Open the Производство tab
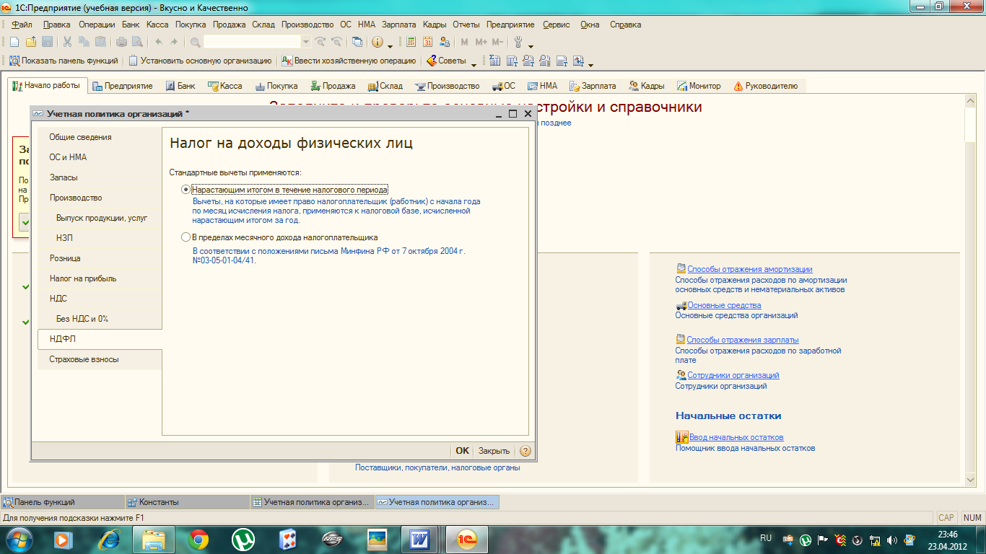 pyautogui.click(x=447, y=86)
